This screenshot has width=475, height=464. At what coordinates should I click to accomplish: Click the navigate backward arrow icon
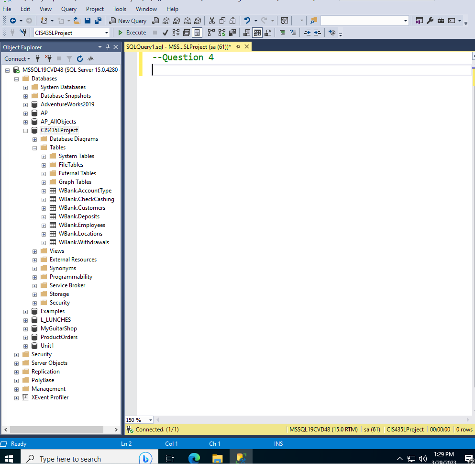13,21
